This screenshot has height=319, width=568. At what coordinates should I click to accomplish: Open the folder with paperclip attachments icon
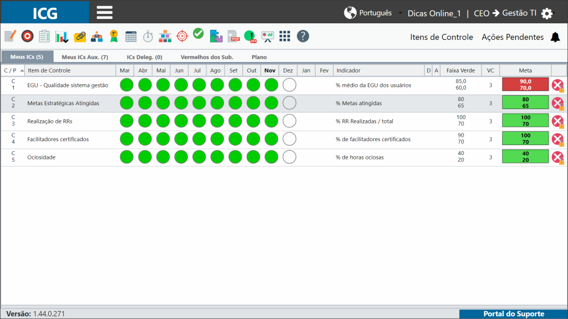[79, 37]
